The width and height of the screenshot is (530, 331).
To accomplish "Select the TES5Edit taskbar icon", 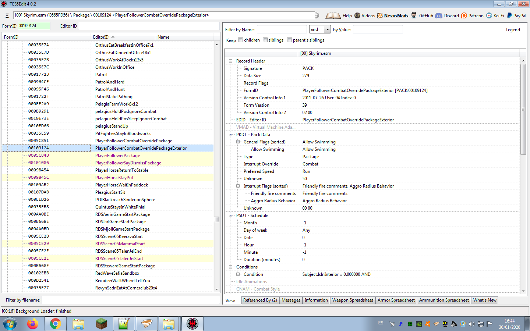I will coord(192,324).
